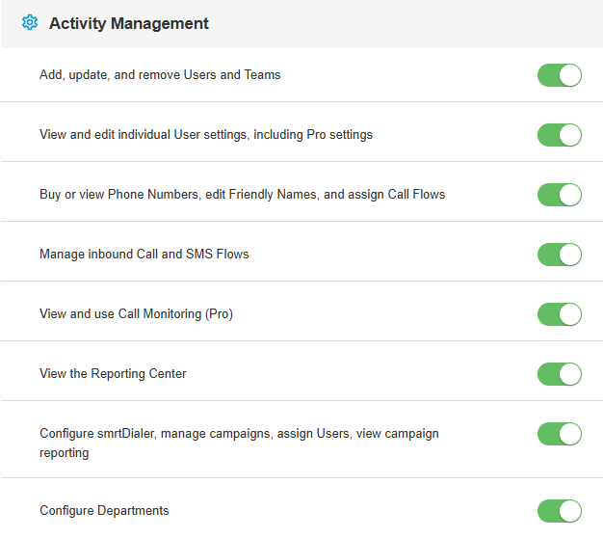Click the 'View the Reporting Center' label
The width and height of the screenshot is (603, 538).
point(113,373)
